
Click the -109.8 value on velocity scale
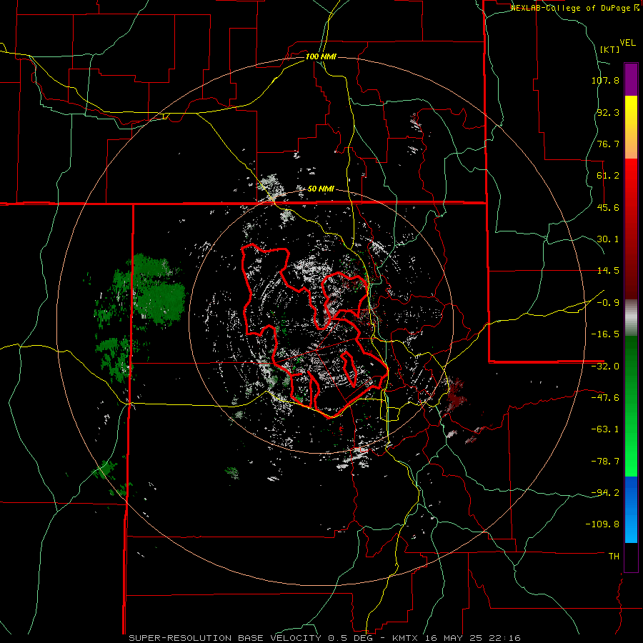pyautogui.click(x=602, y=524)
